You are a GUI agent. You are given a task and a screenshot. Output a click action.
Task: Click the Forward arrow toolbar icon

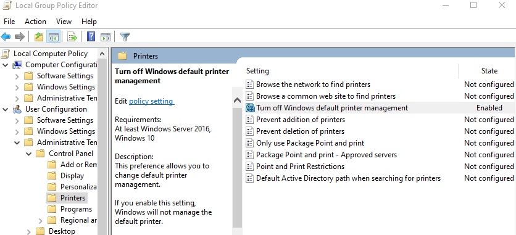pyautogui.click(x=20, y=36)
